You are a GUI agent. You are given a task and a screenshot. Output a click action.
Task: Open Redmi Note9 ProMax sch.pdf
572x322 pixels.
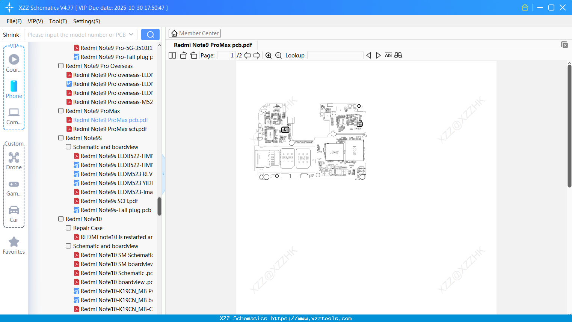click(x=110, y=129)
